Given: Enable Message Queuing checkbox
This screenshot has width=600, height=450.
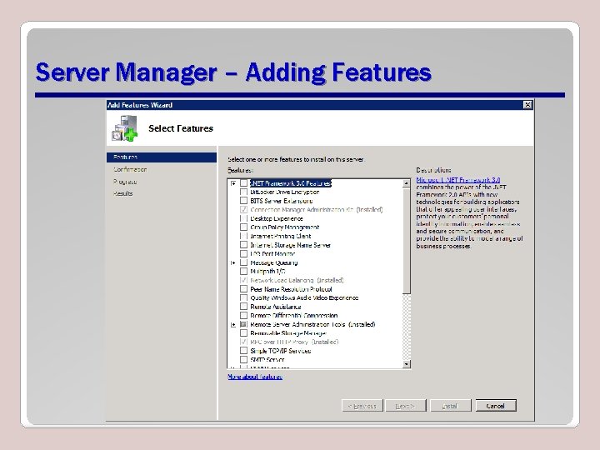Looking at the screenshot, I should click(x=243, y=262).
